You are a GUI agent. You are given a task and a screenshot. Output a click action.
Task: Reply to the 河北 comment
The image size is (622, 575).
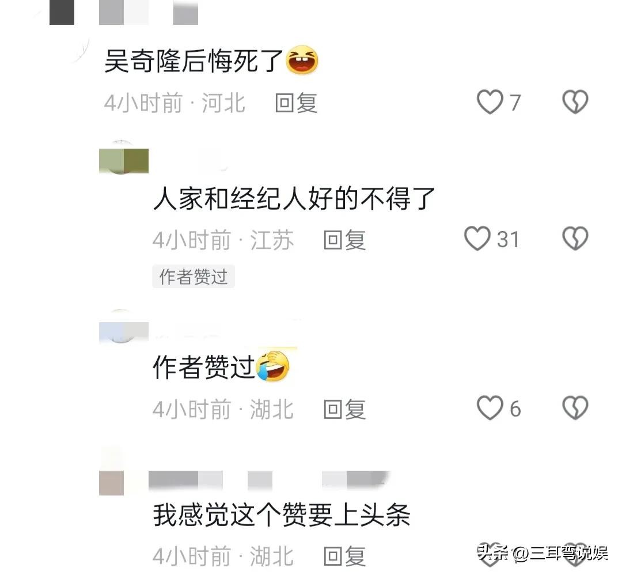coord(297,103)
